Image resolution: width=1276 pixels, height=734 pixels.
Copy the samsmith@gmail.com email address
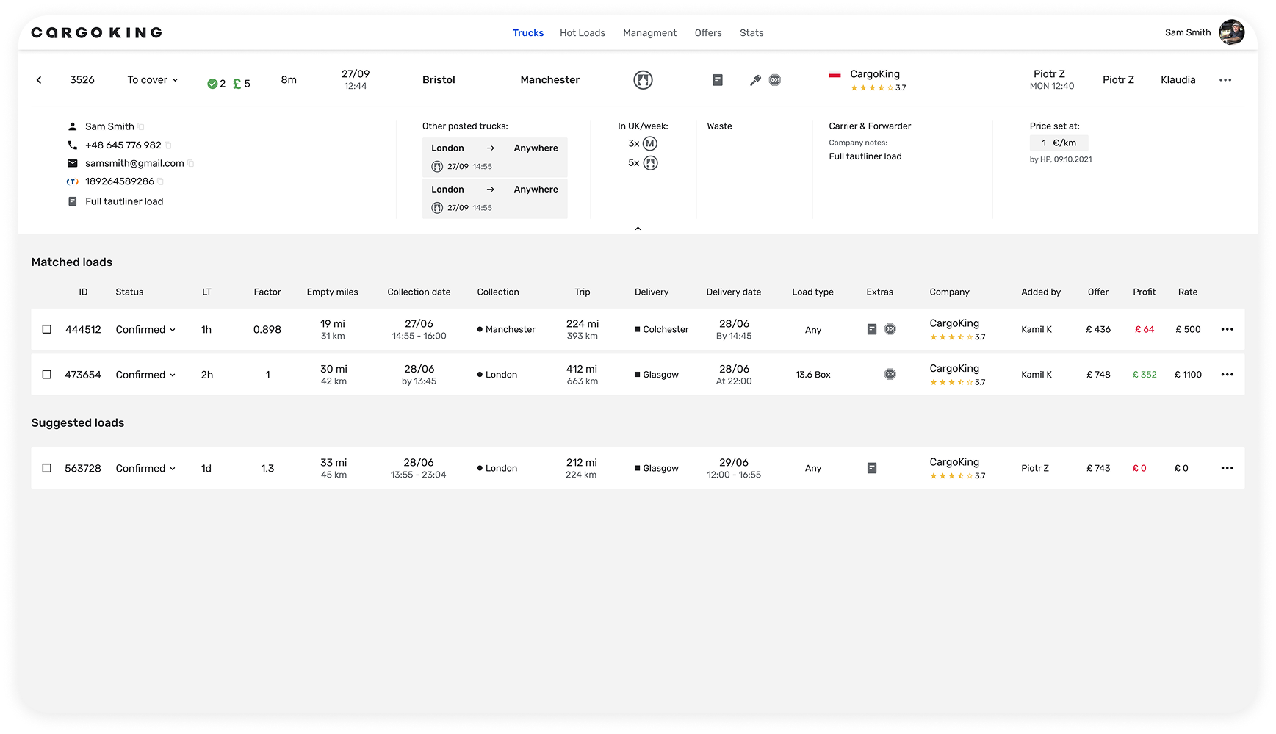(191, 163)
